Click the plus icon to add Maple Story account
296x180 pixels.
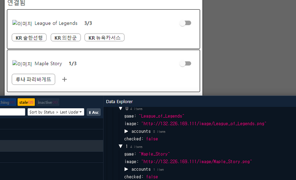click(64, 79)
